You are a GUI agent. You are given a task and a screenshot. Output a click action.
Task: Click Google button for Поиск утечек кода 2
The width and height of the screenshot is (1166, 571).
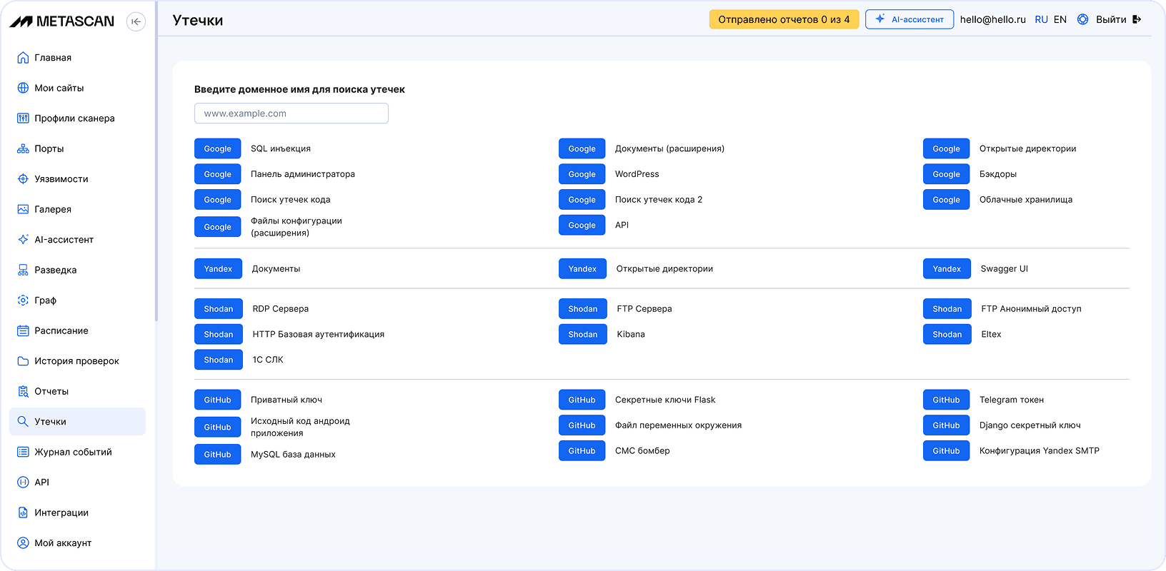582,200
